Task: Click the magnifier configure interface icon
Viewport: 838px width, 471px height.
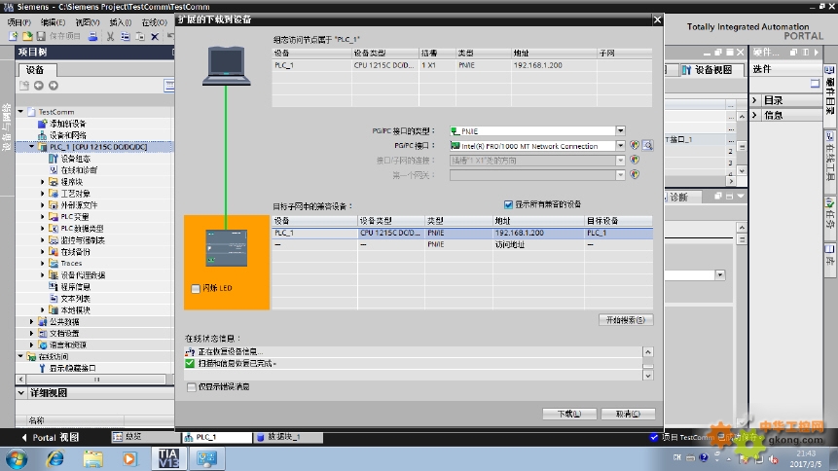Action: (648, 145)
